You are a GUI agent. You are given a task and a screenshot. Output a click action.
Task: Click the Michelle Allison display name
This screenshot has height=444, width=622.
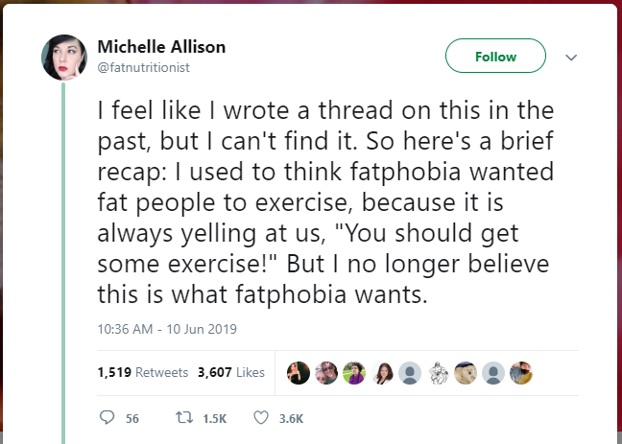[161, 47]
